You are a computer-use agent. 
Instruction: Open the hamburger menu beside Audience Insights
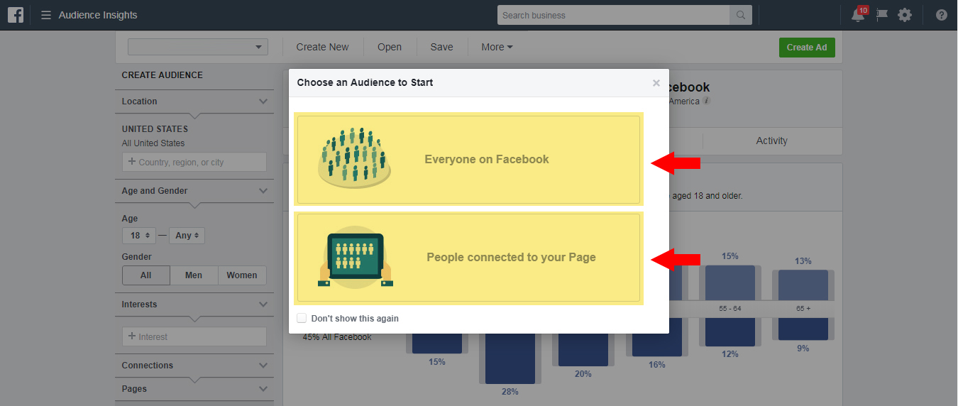(x=46, y=15)
